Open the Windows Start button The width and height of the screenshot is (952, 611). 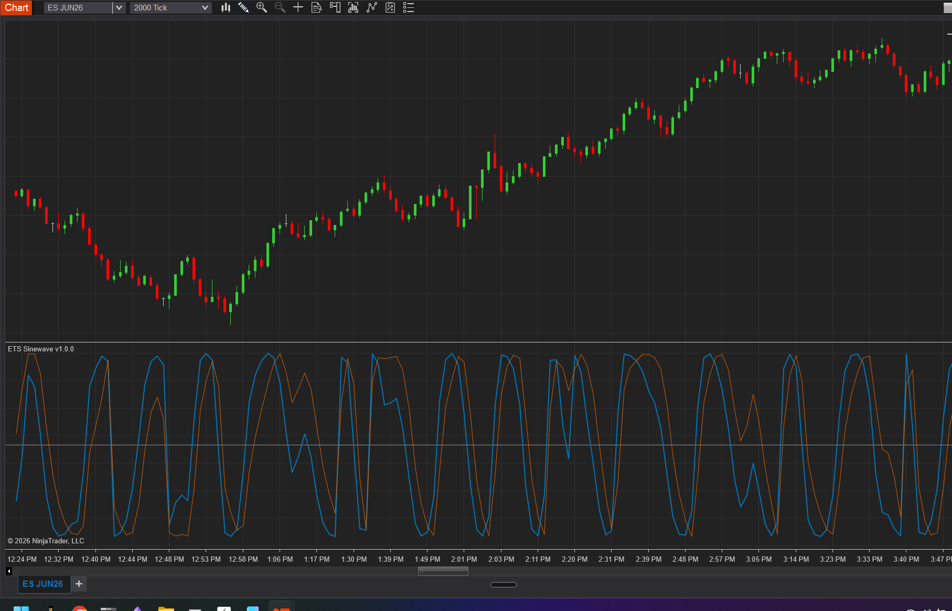[21, 608]
